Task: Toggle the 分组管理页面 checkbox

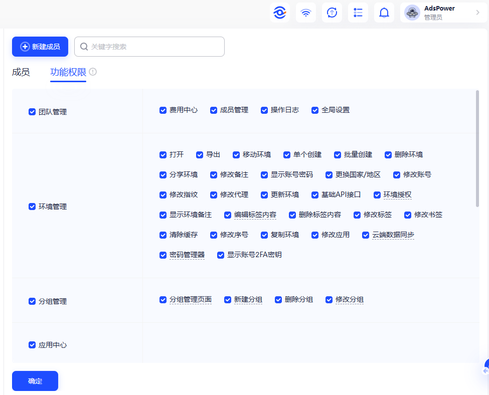Action: (163, 300)
